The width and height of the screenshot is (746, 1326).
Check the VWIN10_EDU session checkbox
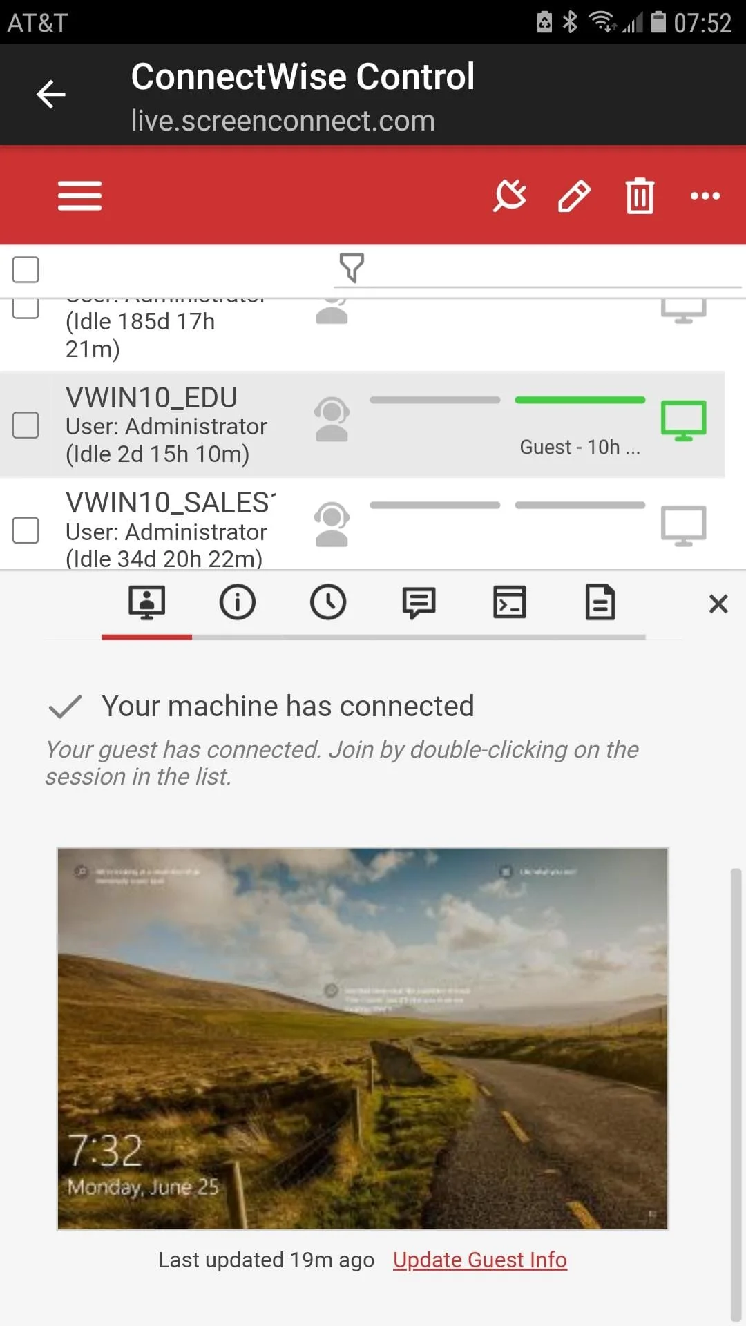[26, 425]
